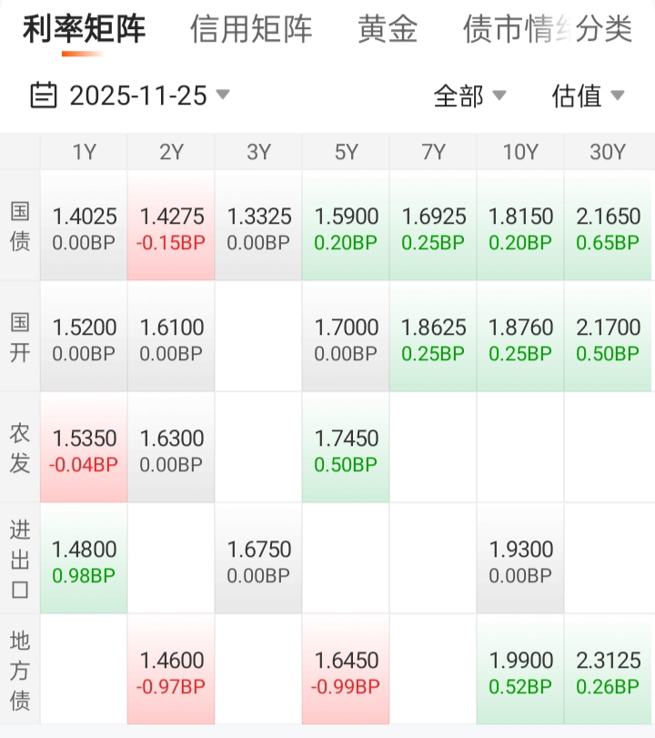Tap the 分类 category button
Screen dimensions: 655x738
point(605,30)
